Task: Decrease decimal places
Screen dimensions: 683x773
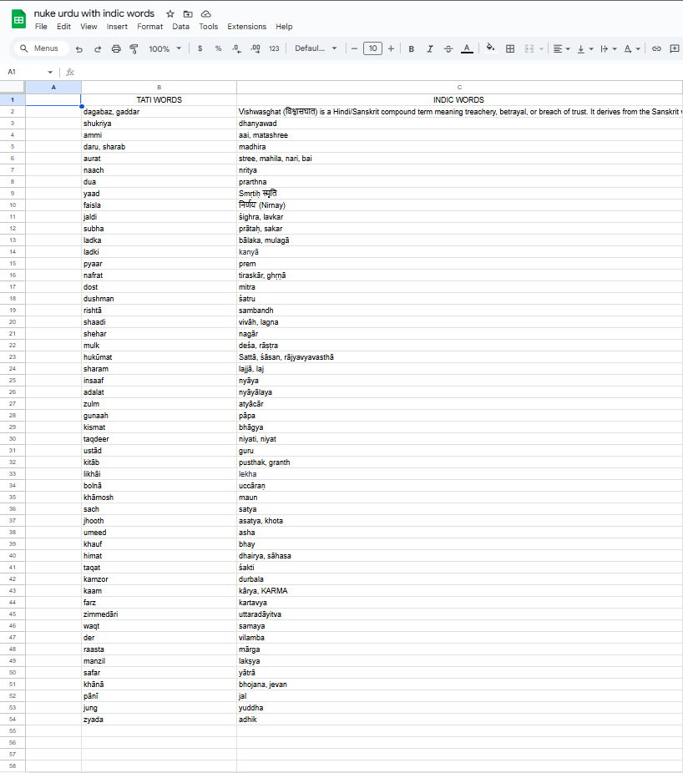Action: point(236,48)
